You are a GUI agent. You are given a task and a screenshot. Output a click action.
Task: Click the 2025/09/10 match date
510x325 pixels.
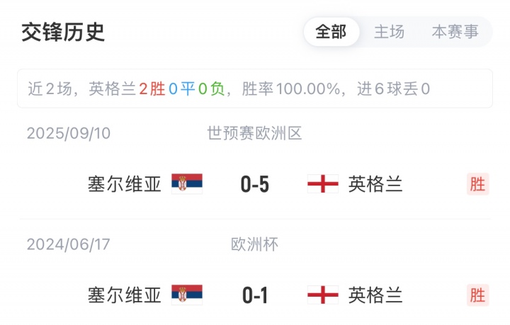[69, 133]
